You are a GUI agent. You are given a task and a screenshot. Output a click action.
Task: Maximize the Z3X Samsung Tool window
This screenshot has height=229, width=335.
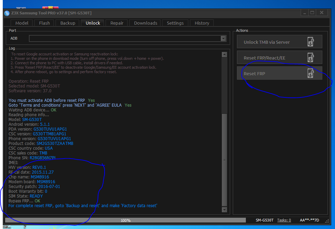(312, 13)
